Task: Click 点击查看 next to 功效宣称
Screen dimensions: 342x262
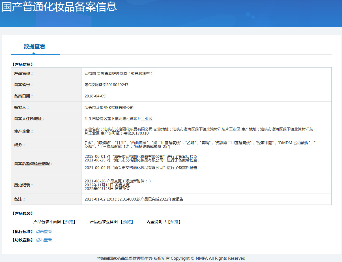Action: [44, 240]
